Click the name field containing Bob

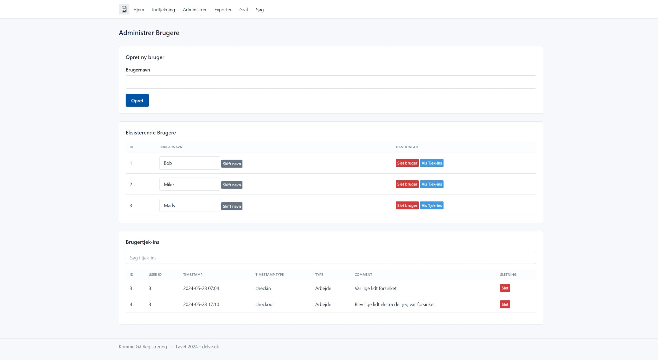190,163
